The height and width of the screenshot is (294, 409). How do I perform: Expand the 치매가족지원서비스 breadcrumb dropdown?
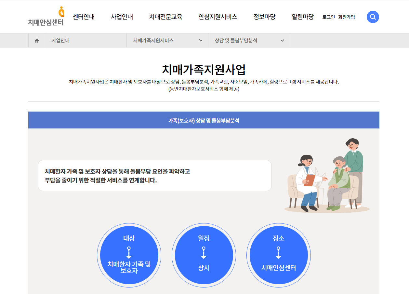click(167, 40)
